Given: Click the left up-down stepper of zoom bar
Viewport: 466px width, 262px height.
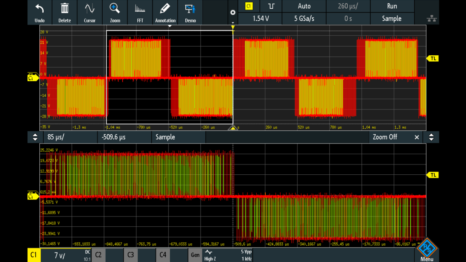Looking at the screenshot, I should 35,137.
